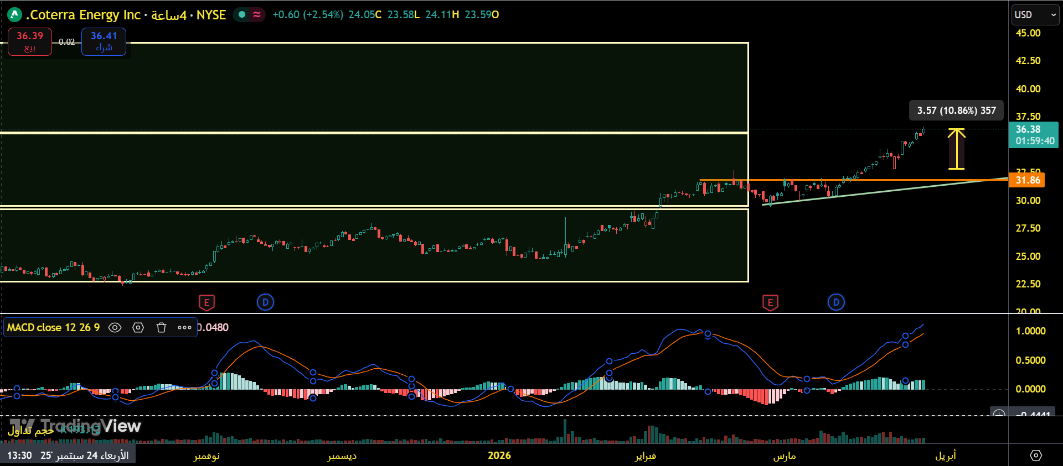Click the Coterra Energy symbol logo

click(x=14, y=15)
